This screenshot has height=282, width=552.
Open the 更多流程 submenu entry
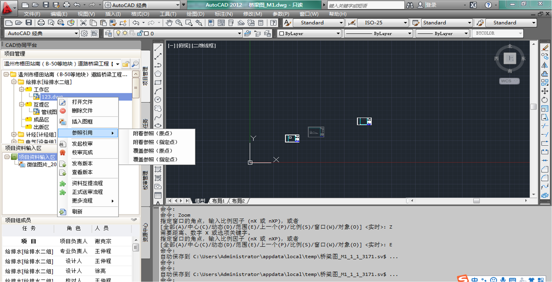click(x=88, y=201)
